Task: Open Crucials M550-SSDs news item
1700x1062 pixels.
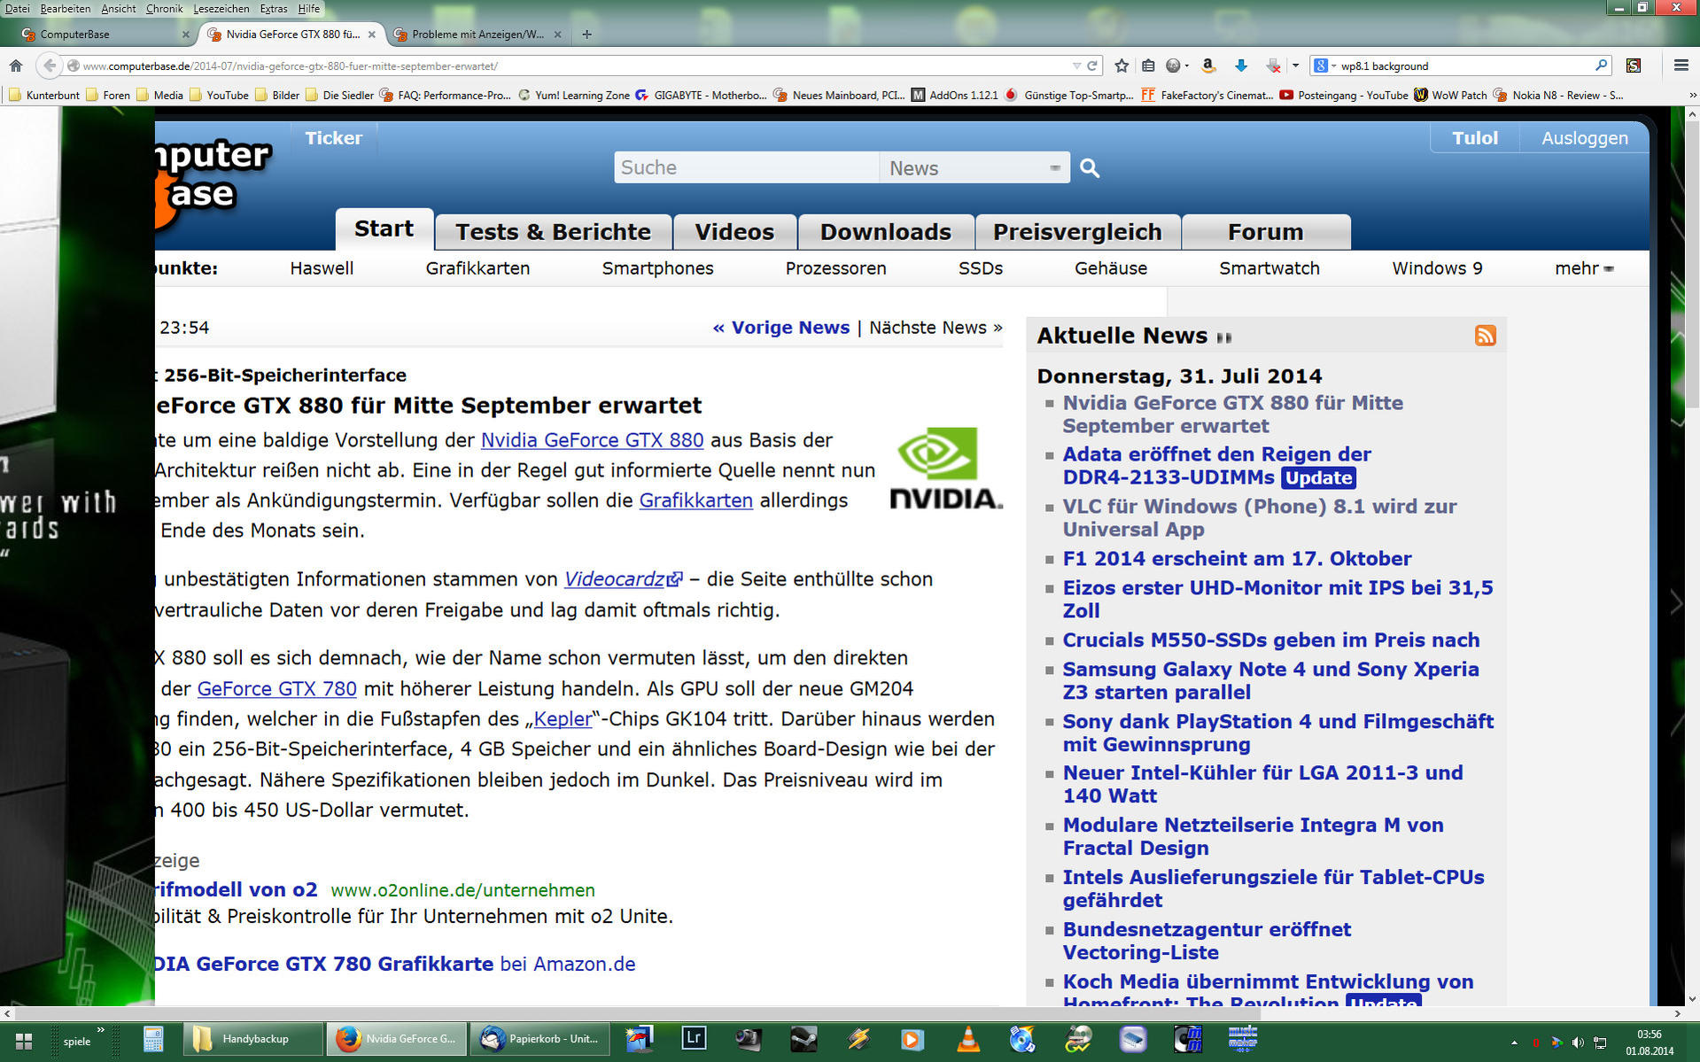Action: pos(1270,640)
